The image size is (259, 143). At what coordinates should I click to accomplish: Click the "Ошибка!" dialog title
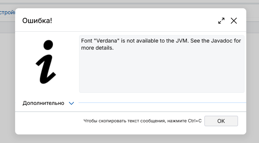click(37, 21)
